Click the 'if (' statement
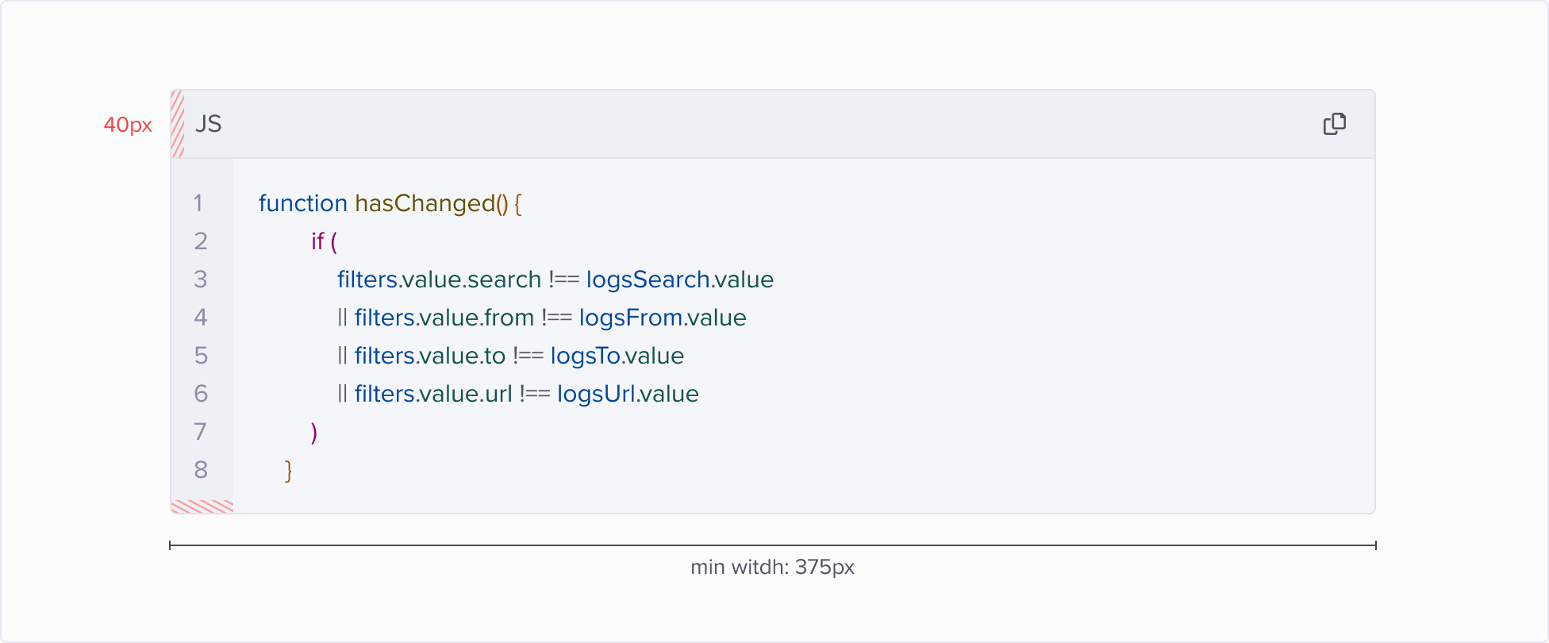Viewport: 1549px width, 643px height. click(324, 241)
